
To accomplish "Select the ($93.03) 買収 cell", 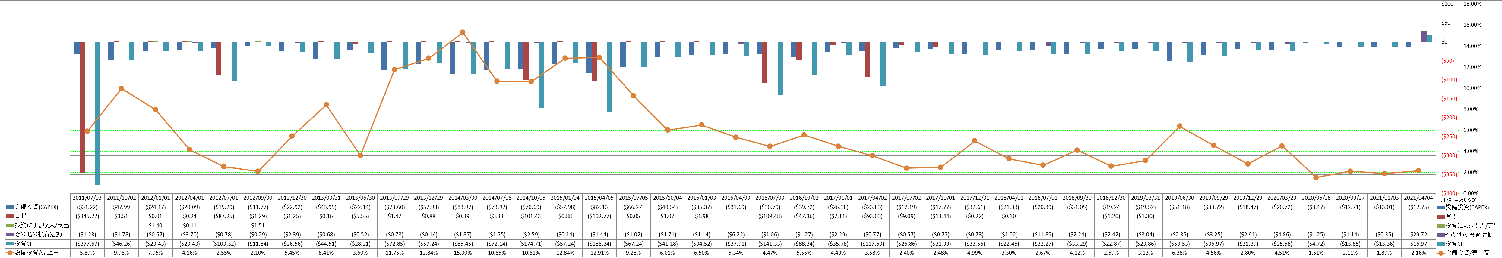I will coord(872,216).
